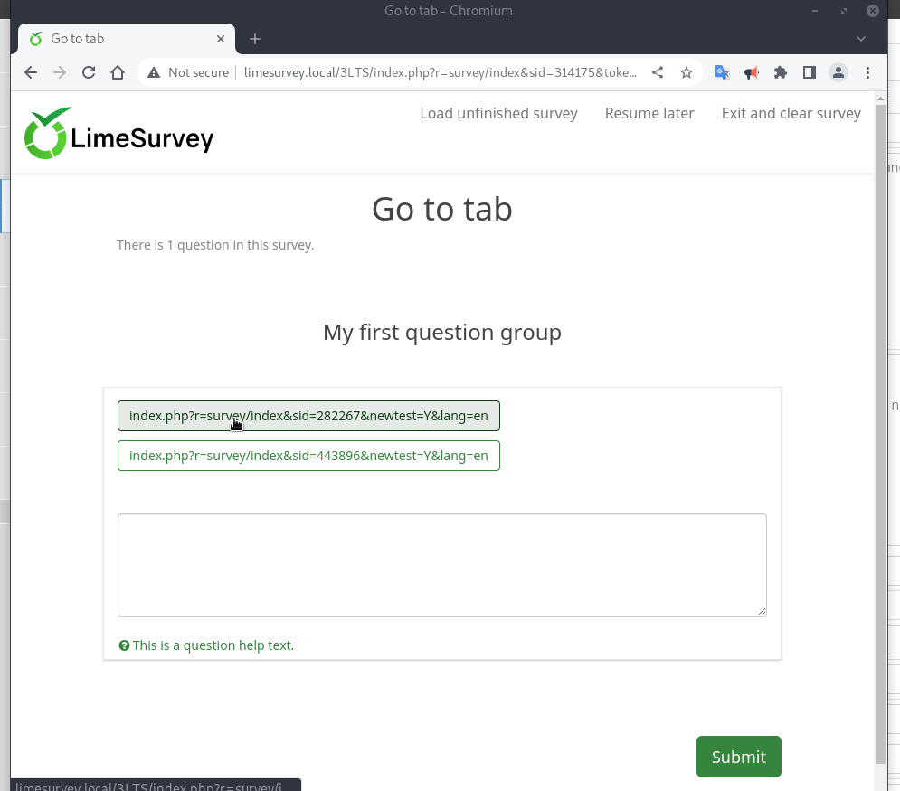The height and width of the screenshot is (791, 900).
Task: Click inside the empty answer text area
Action: [441, 565]
